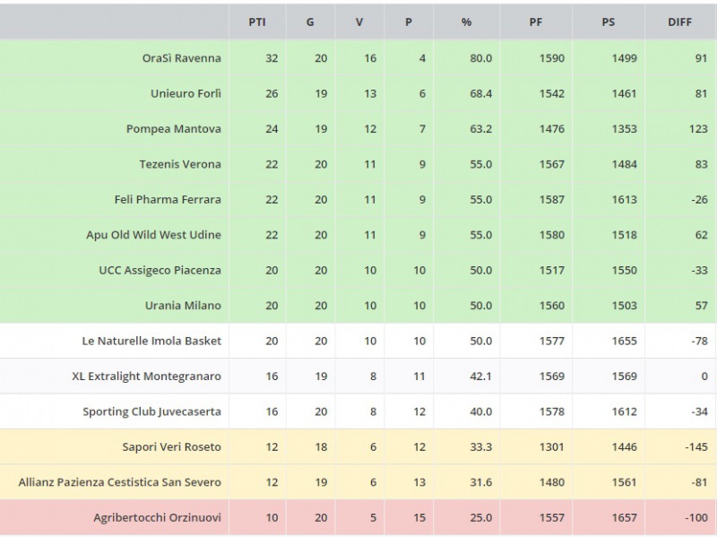Click the PF column header

point(536,22)
